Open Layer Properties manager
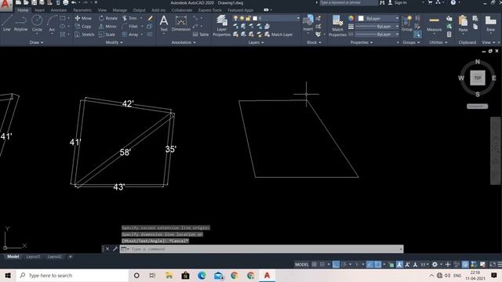Viewport: 502px width, 282px height. pyautogui.click(x=221, y=26)
